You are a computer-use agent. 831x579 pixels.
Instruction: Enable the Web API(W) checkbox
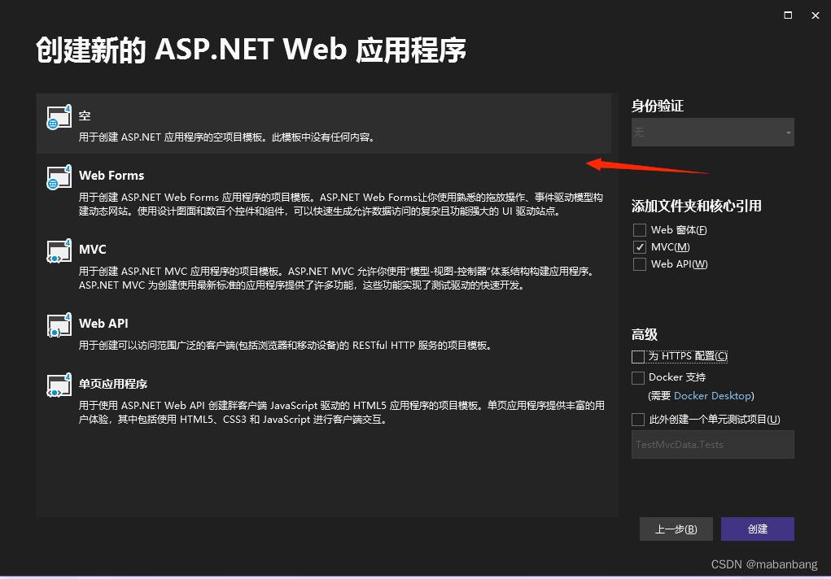click(640, 263)
